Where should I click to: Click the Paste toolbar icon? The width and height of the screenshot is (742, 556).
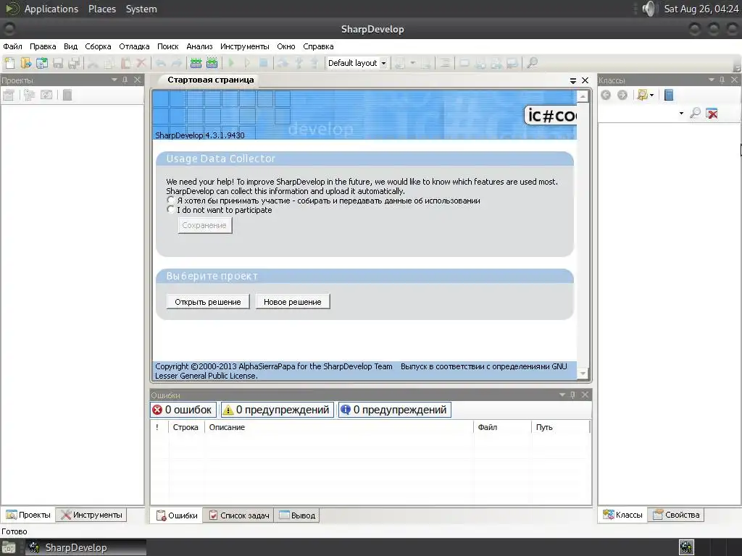(125, 63)
